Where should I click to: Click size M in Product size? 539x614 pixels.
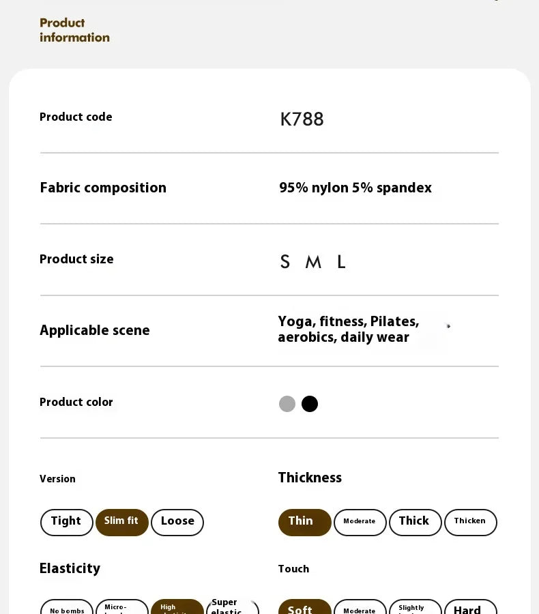(313, 261)
